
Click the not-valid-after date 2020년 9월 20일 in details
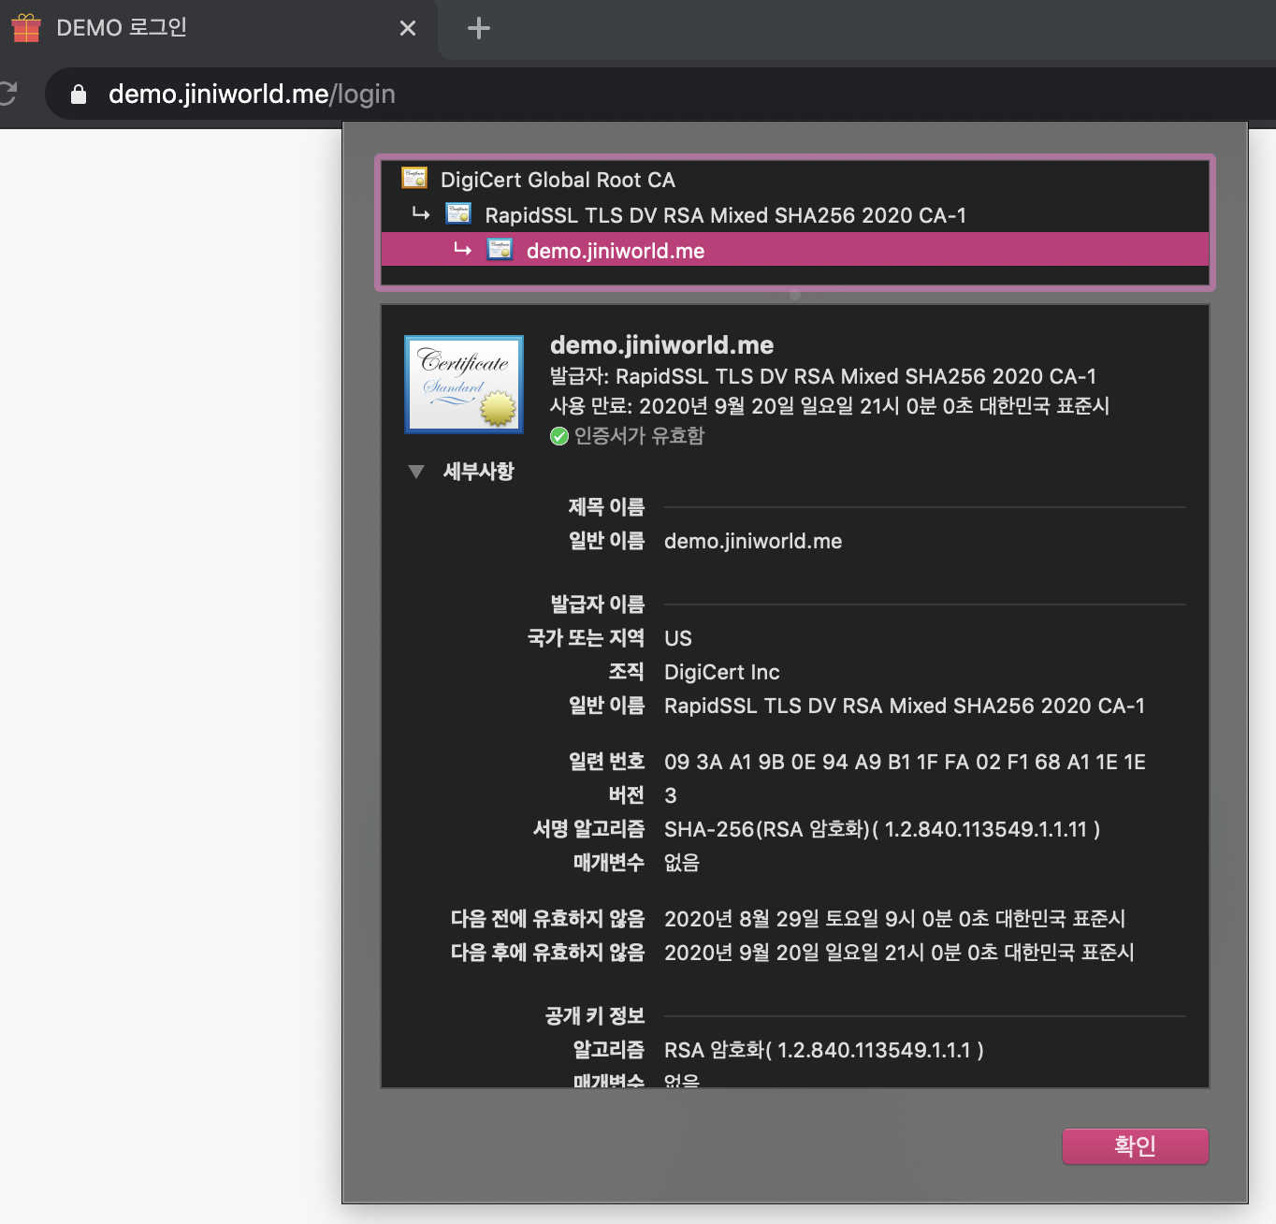(x=899, y=953)
